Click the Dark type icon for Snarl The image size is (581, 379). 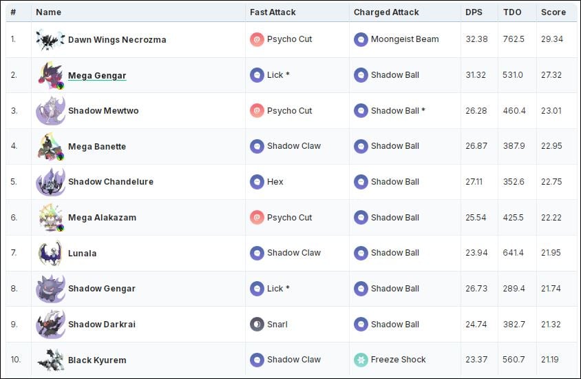(x=257, y=324)
